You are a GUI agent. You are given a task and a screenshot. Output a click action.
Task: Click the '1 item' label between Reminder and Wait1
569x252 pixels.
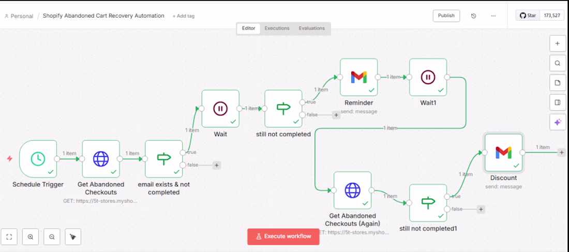click(393, 77)
